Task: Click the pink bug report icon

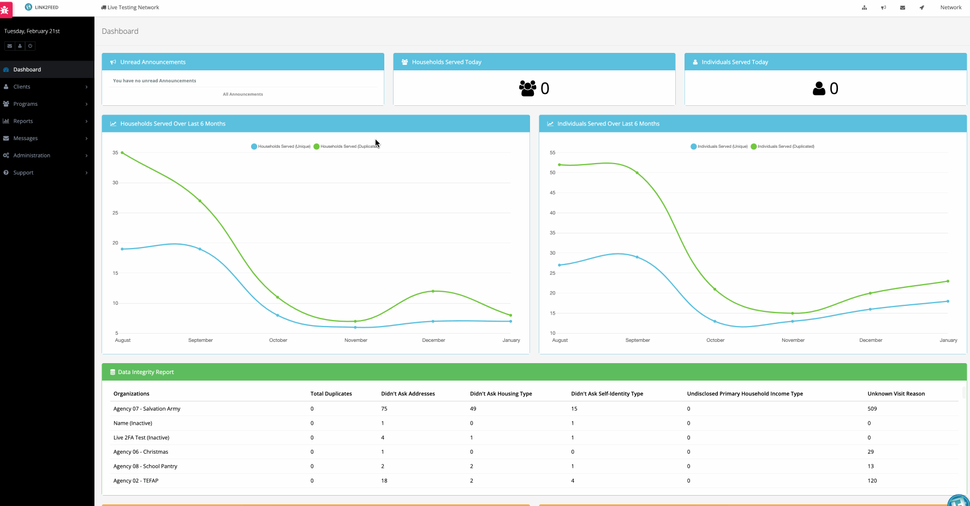Action: pos(5,9)
